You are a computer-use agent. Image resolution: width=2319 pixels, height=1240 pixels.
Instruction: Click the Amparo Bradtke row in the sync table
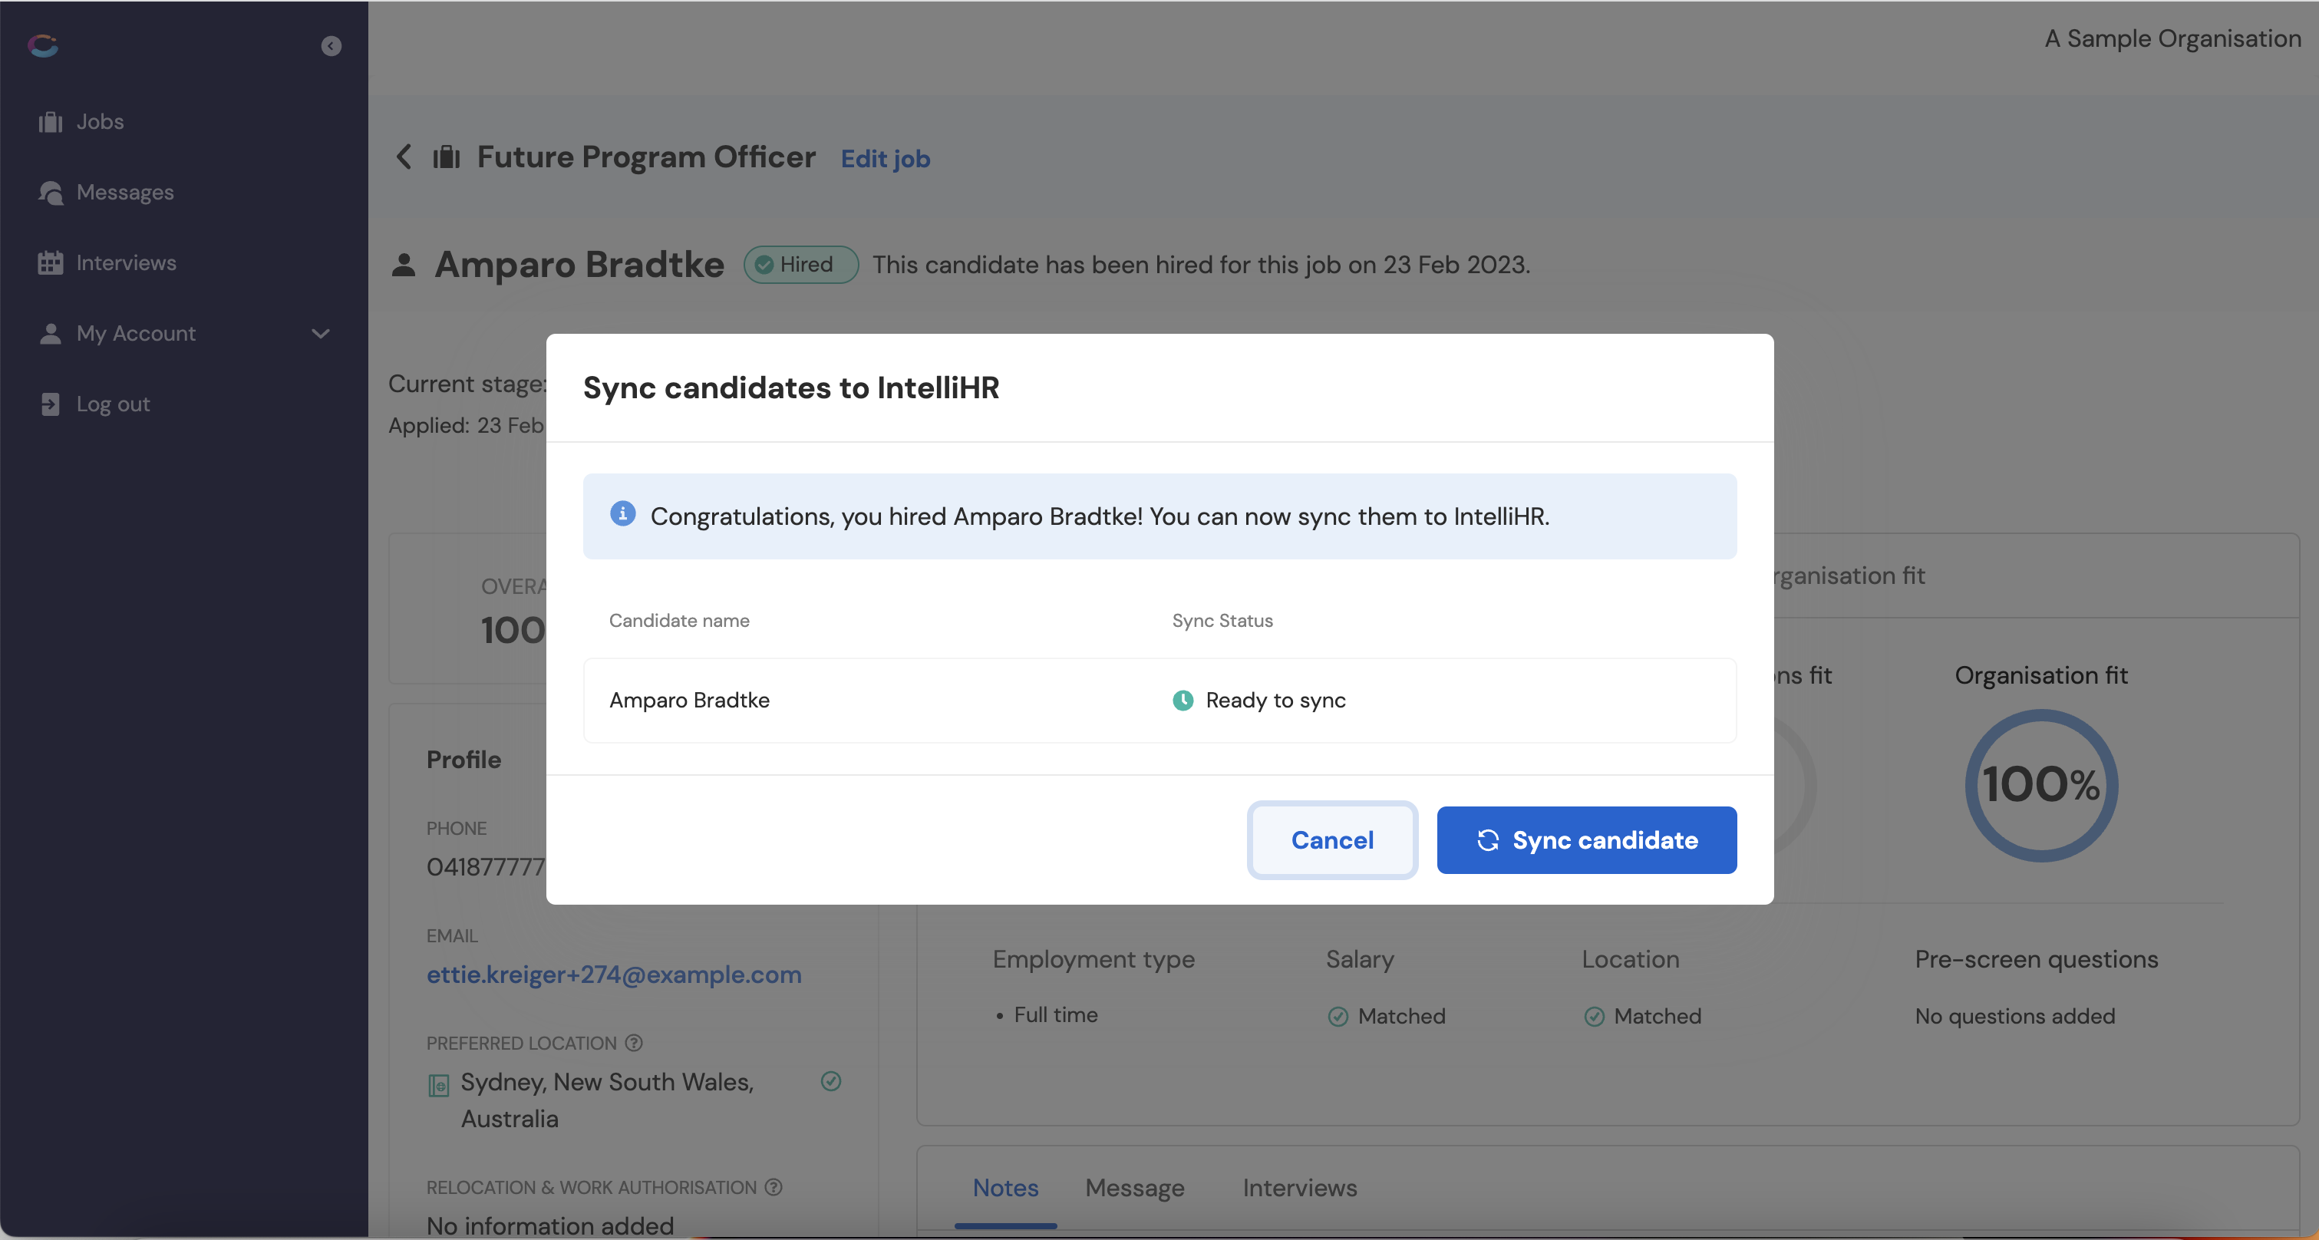coord(1159,700)
